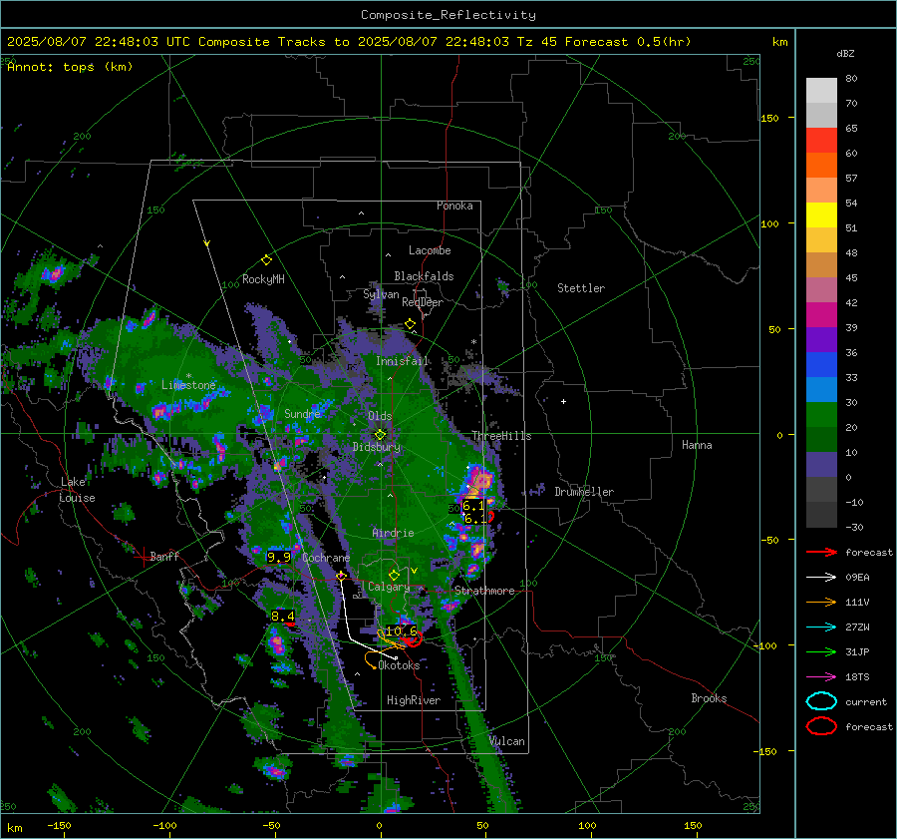Click the light gray swatch between 80 and 70 dBZ
The image size is (897, 839).
pyautogui.click(x=821, y=91)
